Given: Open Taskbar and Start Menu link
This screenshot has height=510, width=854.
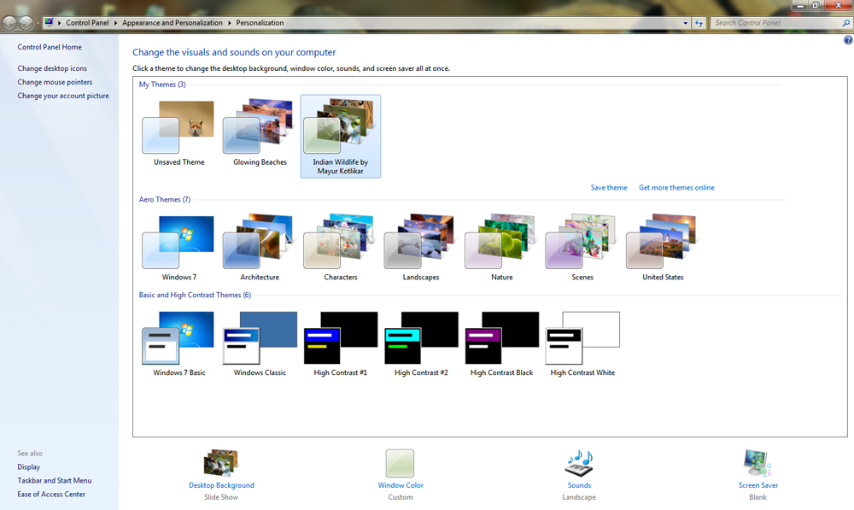Looking at the screenshot, I should coord(55,481).
